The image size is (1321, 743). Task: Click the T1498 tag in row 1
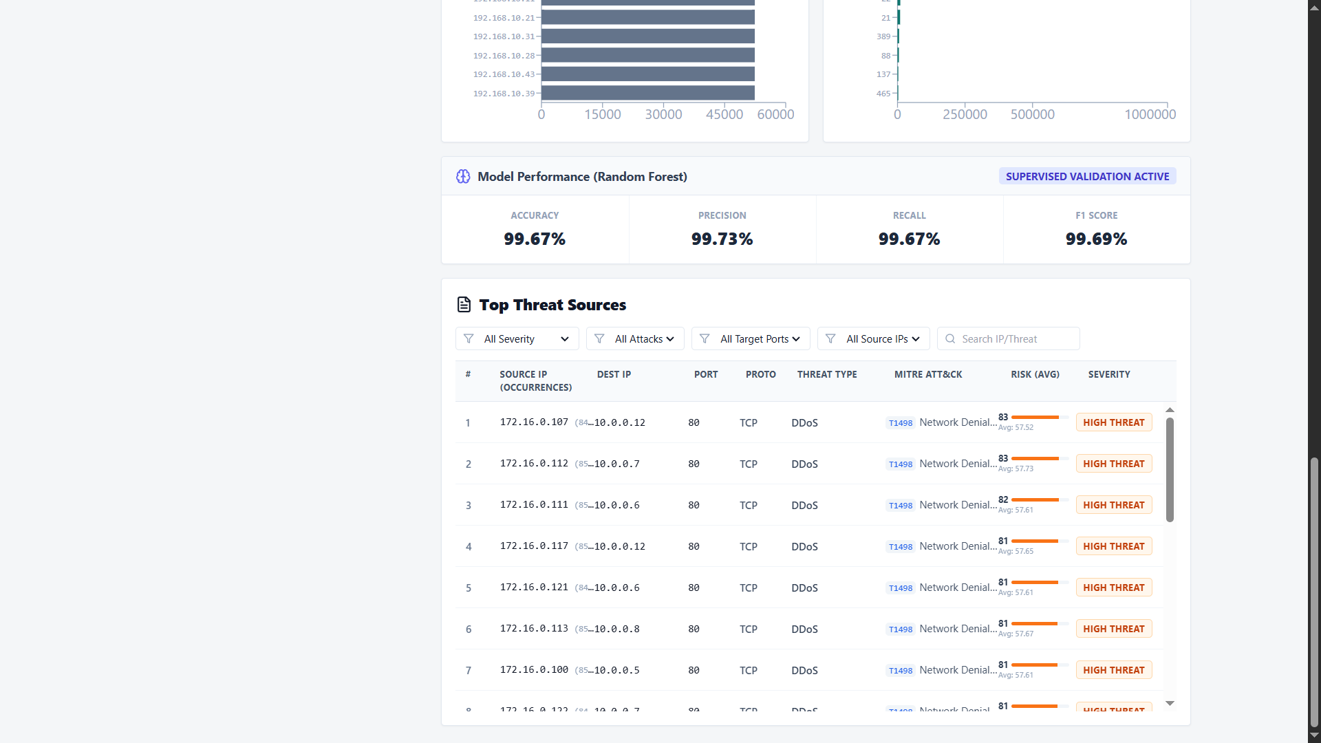[x=901, y=423]
